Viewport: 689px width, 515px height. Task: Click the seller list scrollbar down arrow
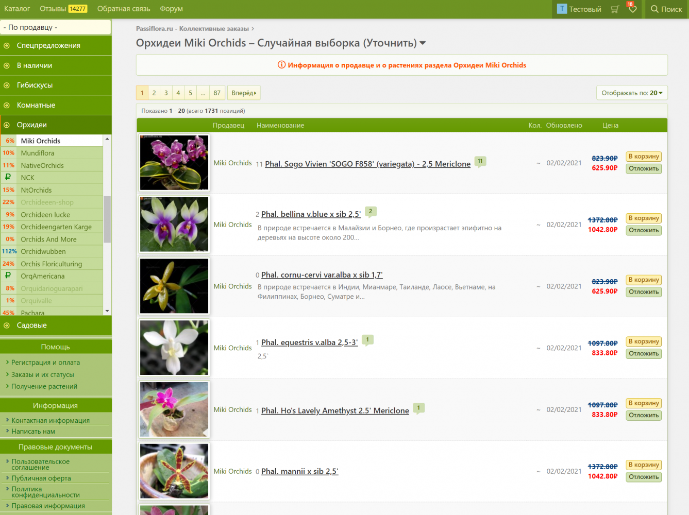click(107, 311)
